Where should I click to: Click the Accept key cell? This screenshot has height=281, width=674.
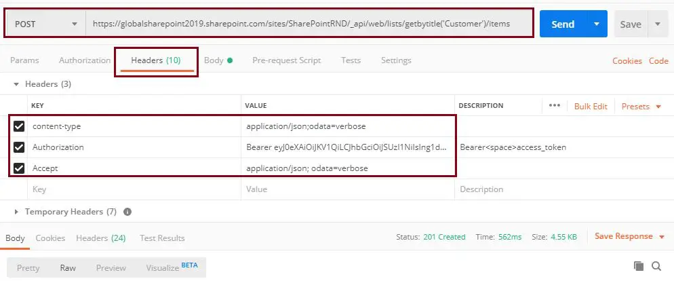pyautogui.click(x=134, y=168)
